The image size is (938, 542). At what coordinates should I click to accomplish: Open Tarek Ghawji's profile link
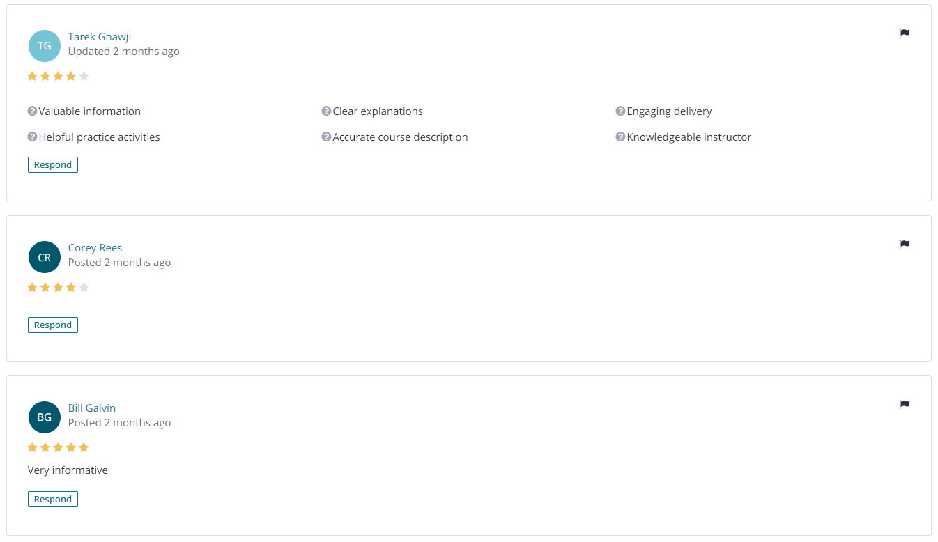coord(100,36)
